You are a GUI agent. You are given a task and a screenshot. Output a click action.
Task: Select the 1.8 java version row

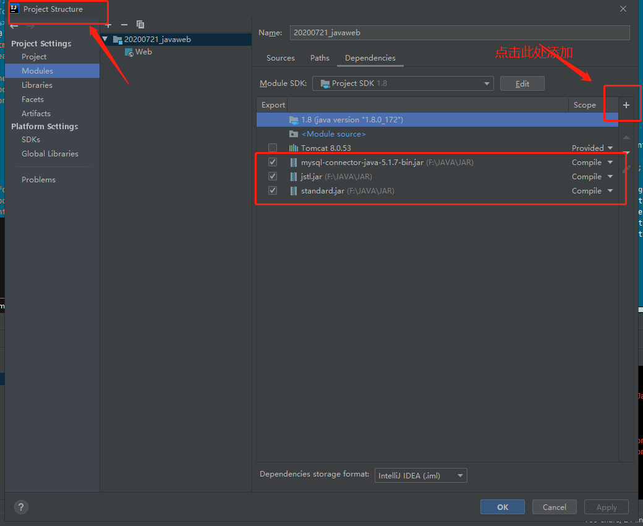coord(437,120)
